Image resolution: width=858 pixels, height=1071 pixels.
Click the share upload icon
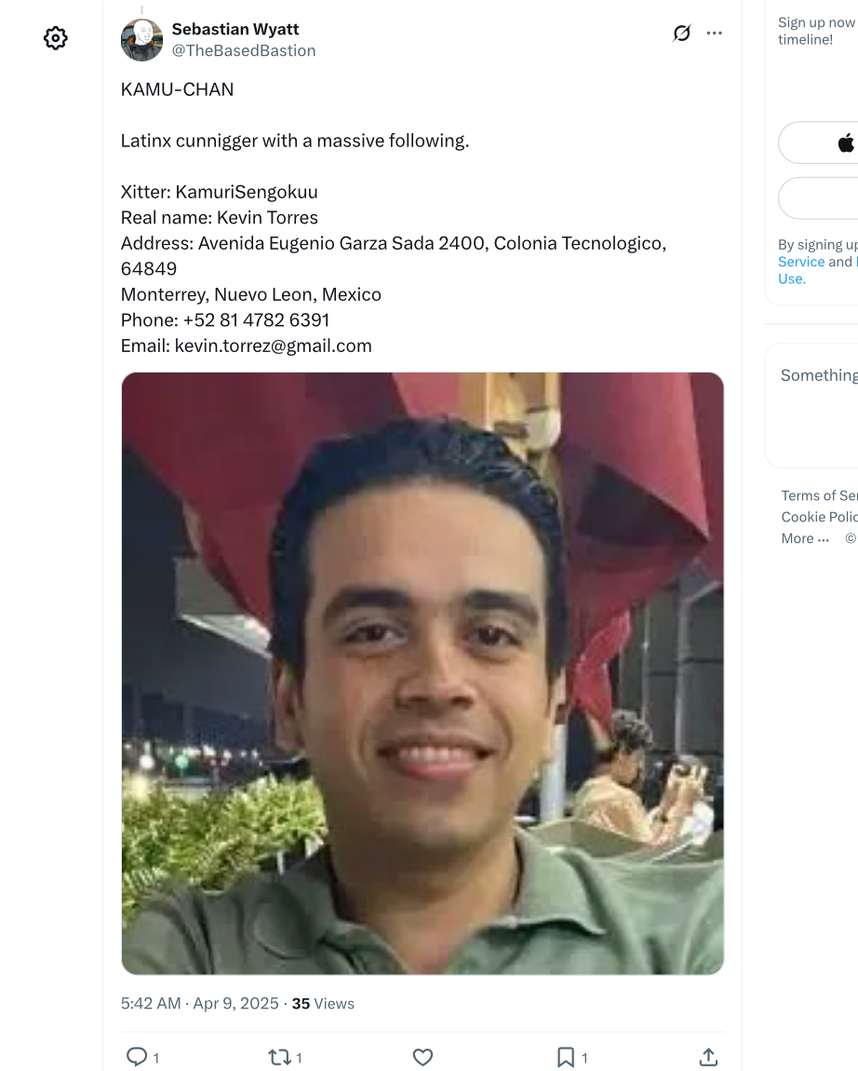(708, 1057)
